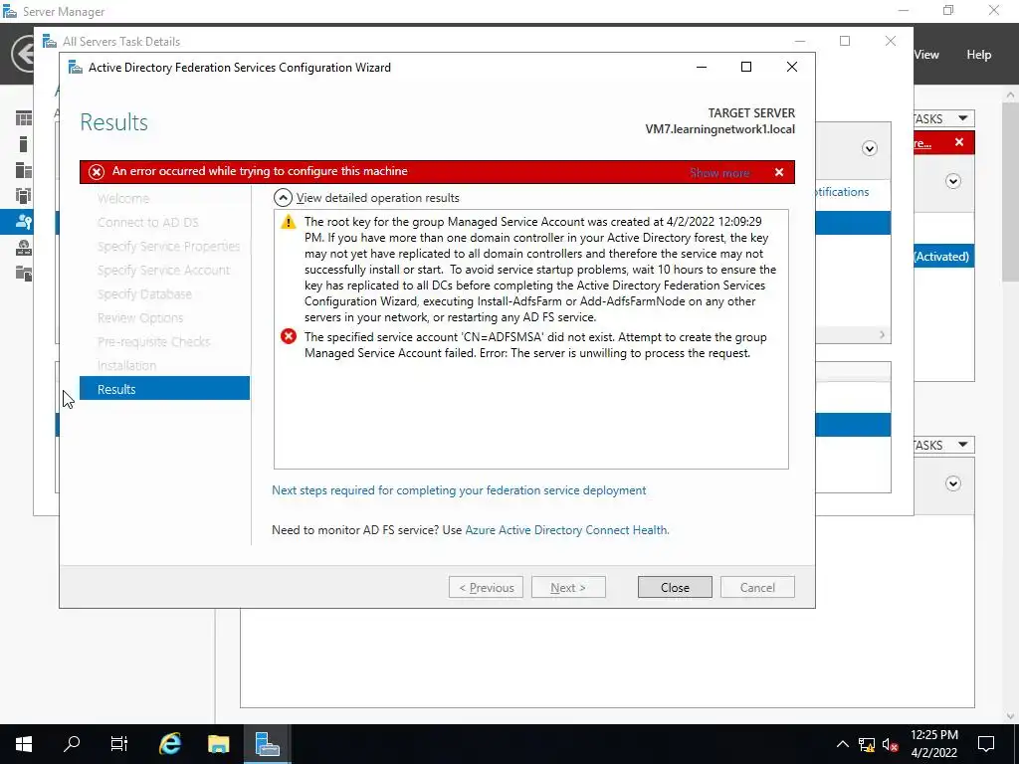Open the Help menu in Server Manager
The height and width of the screenshot is (764, 1019).
[979, 55]
